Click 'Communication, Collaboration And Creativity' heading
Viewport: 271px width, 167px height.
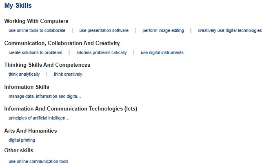(x=62, y=43)
